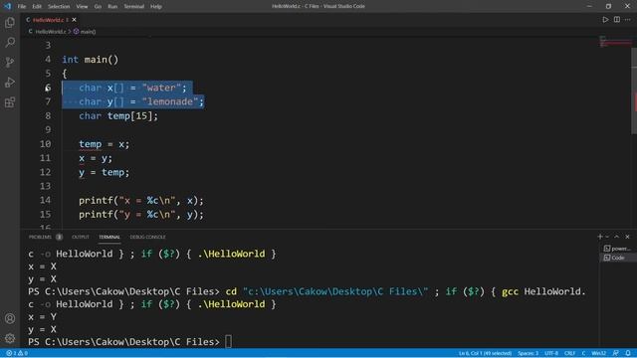The height and width of the screenshot is (358, 637).
Task: Click printf on line 14
Action: pyautogui.click(x=96, y=201)
